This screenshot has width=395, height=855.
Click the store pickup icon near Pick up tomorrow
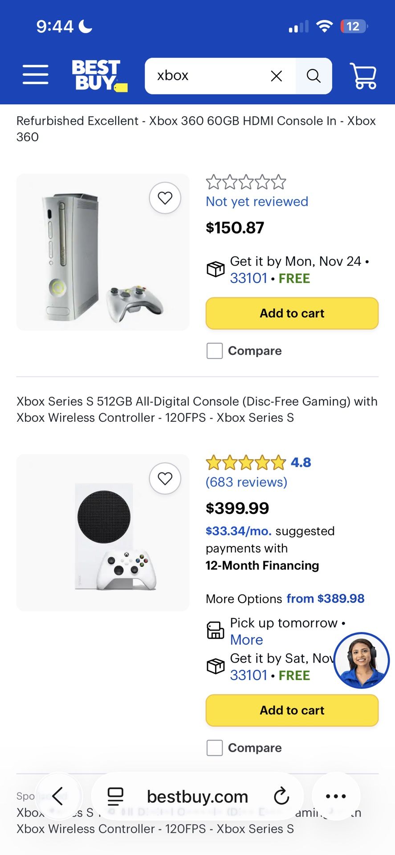[x=215, y=630]
